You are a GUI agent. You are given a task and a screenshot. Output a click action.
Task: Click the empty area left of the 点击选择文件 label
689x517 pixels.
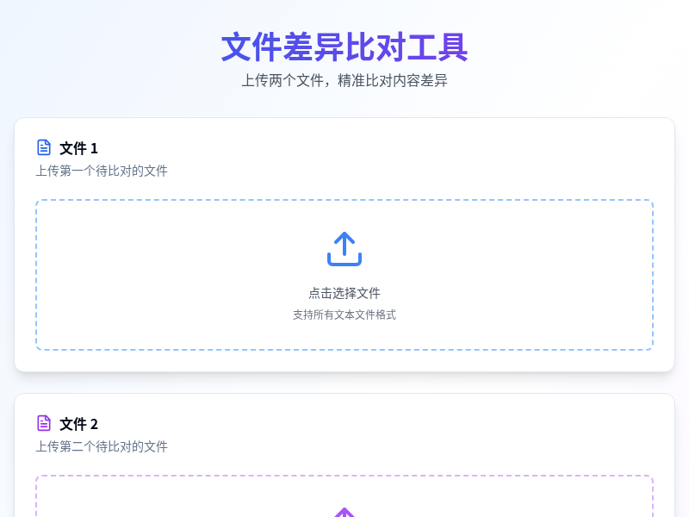(x=172, y=293)
